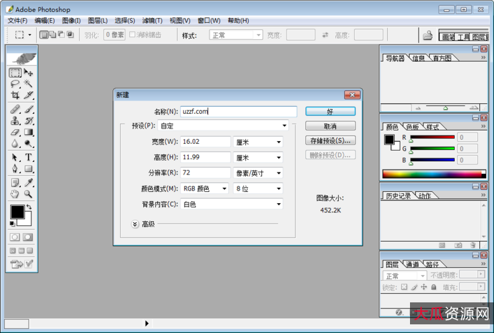This screenshot has height=333, width=494.
Task: Choose the Gradient tool
Action: (29, 132)
